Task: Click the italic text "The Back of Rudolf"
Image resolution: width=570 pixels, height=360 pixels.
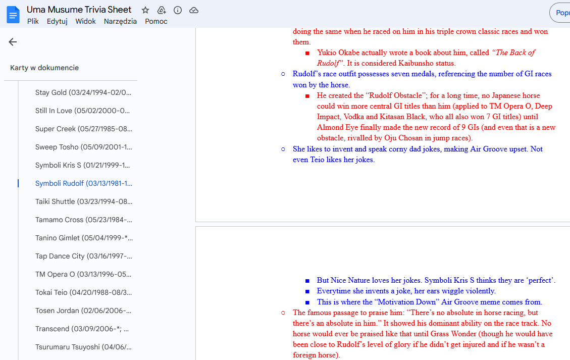Action: (425, 58)
